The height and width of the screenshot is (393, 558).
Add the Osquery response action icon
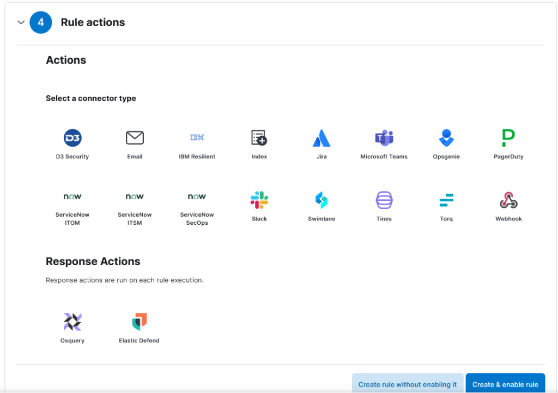point(72,322)
